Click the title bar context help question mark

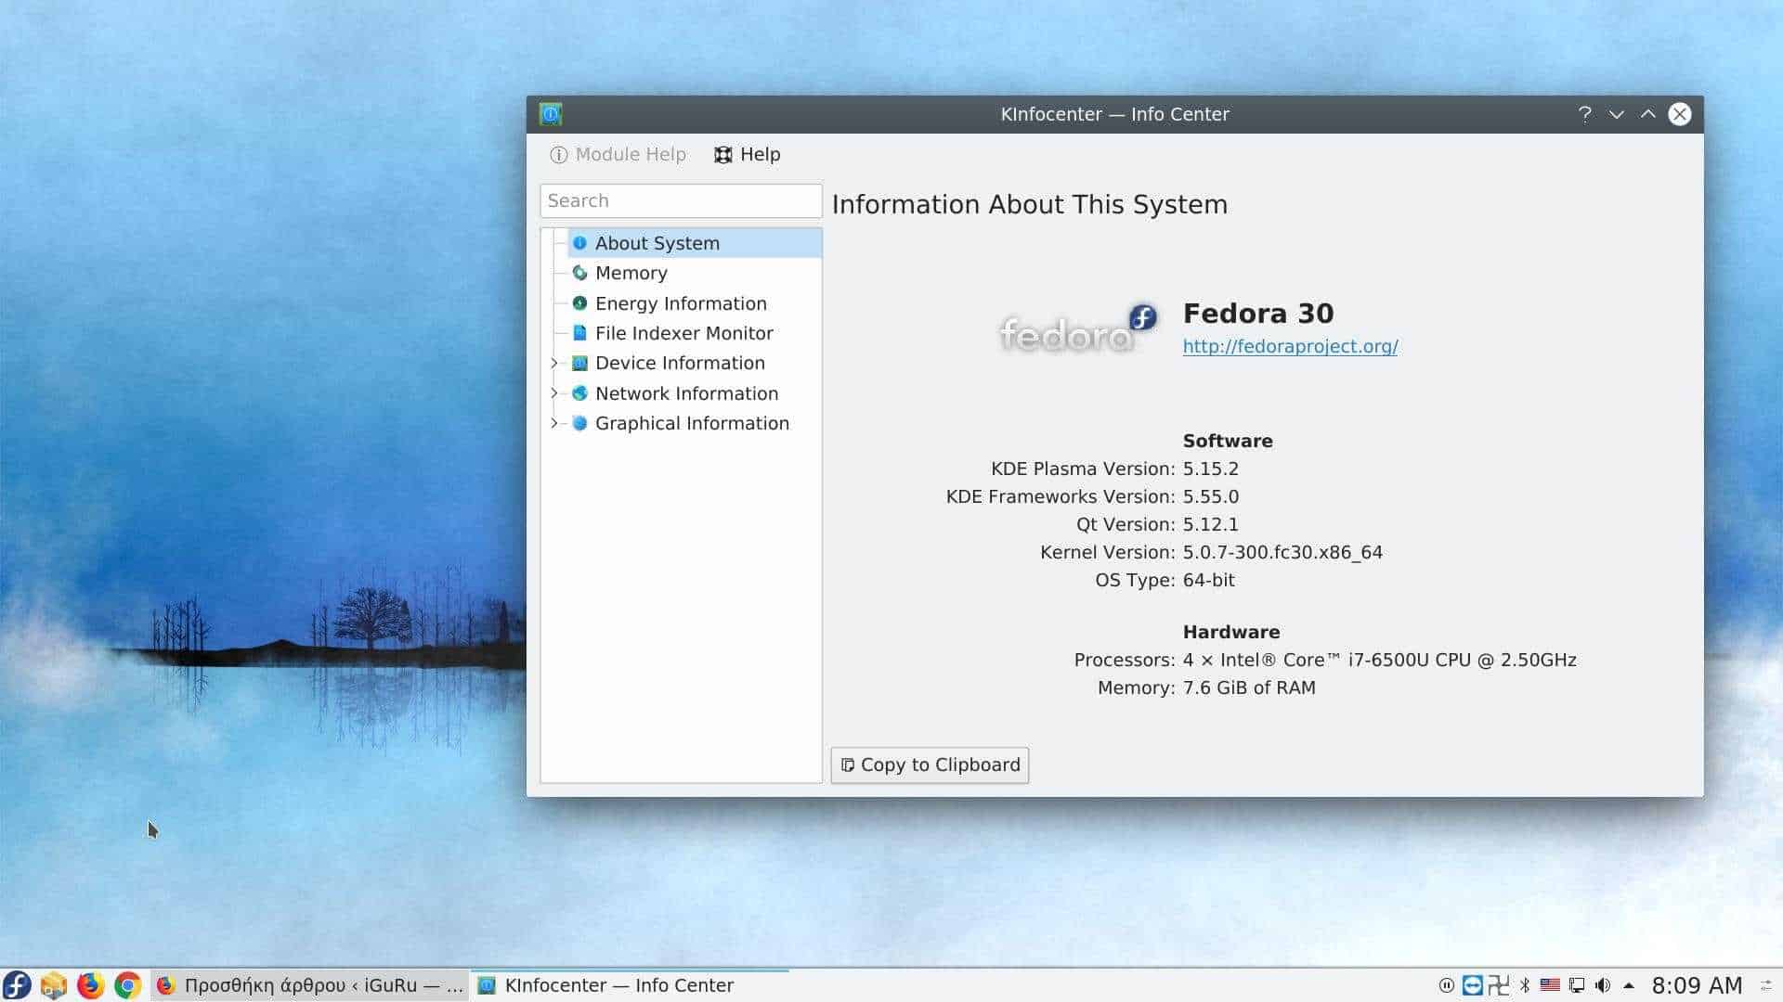click(x=1584, y=114)
